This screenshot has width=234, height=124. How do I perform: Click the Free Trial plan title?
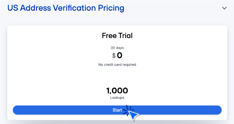pyautogui.click(x=117, y=36)
